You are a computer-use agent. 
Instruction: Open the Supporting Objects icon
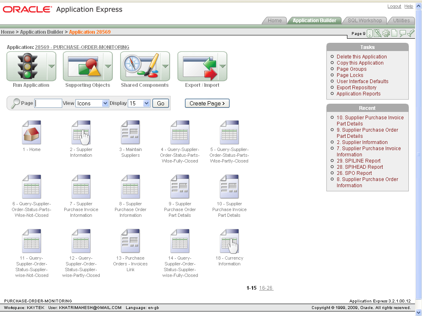tap(84, 66)
